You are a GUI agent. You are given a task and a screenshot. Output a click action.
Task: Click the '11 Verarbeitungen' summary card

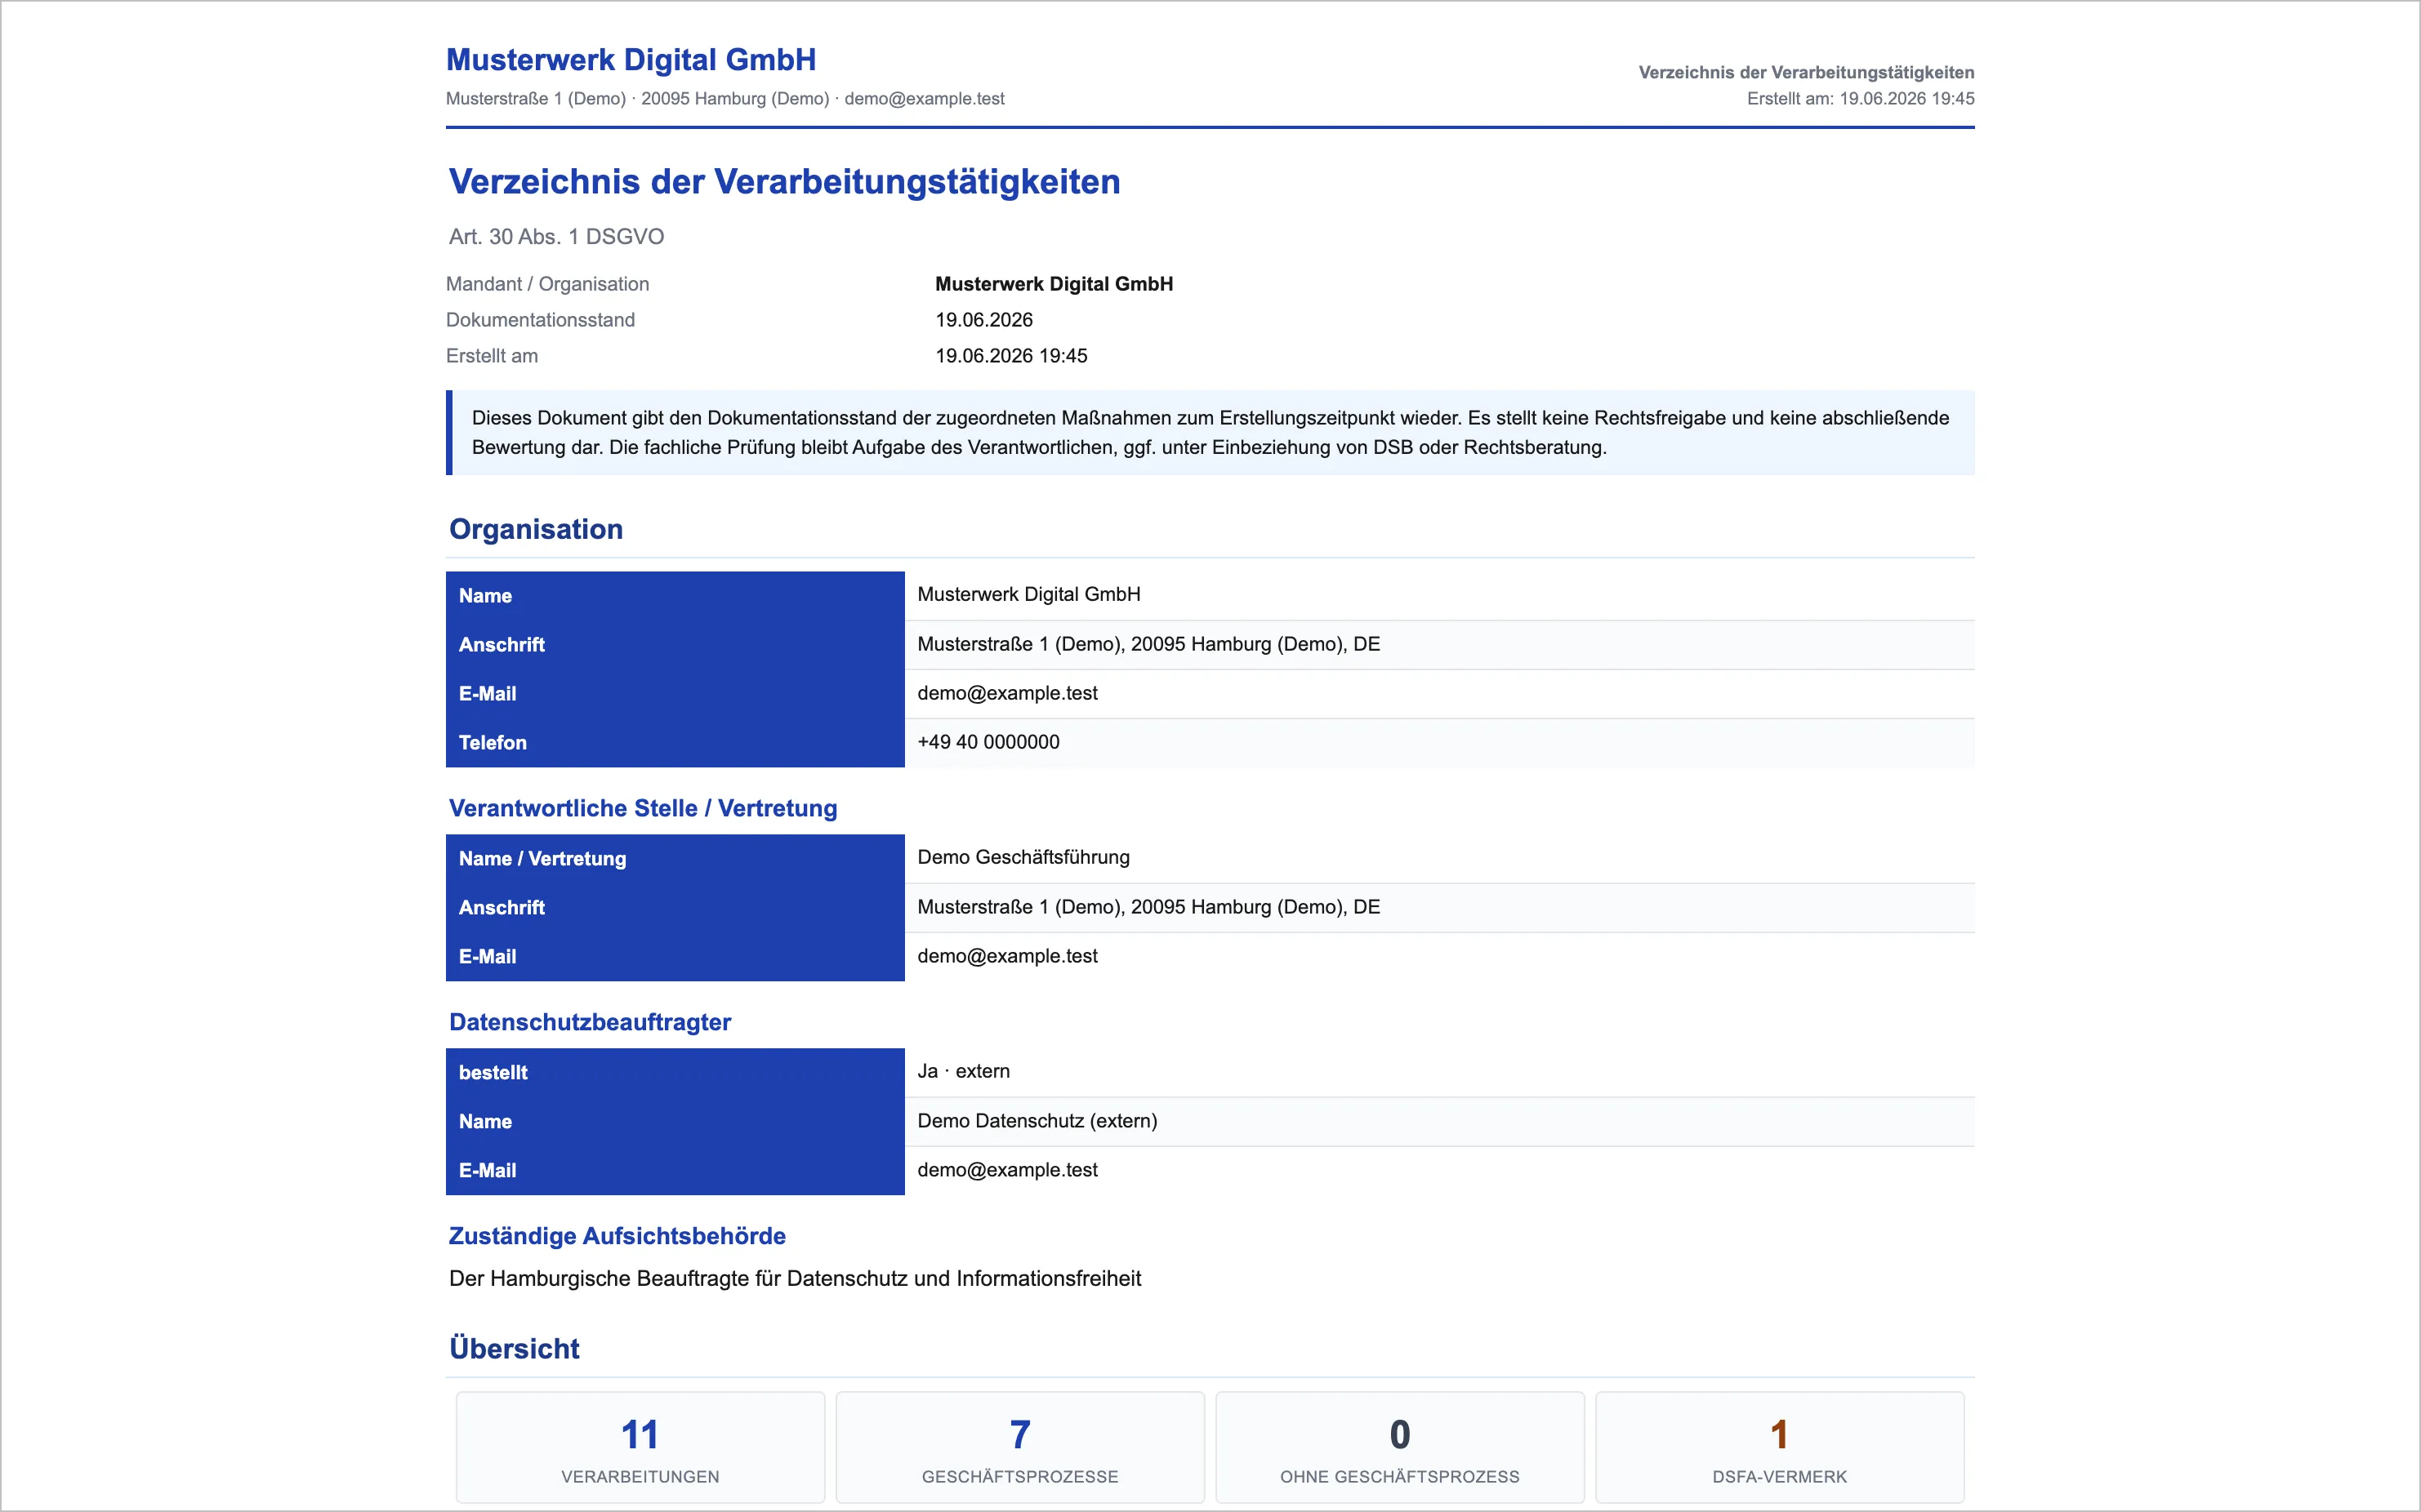[x=640, y=1447]
